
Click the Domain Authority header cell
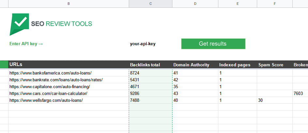(x=195, y=65)
